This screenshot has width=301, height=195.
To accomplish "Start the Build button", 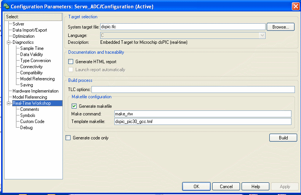I will pos(283,138).
